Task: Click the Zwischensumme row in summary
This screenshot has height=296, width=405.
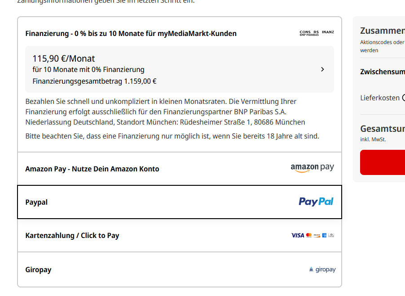Action: [383, 72]
